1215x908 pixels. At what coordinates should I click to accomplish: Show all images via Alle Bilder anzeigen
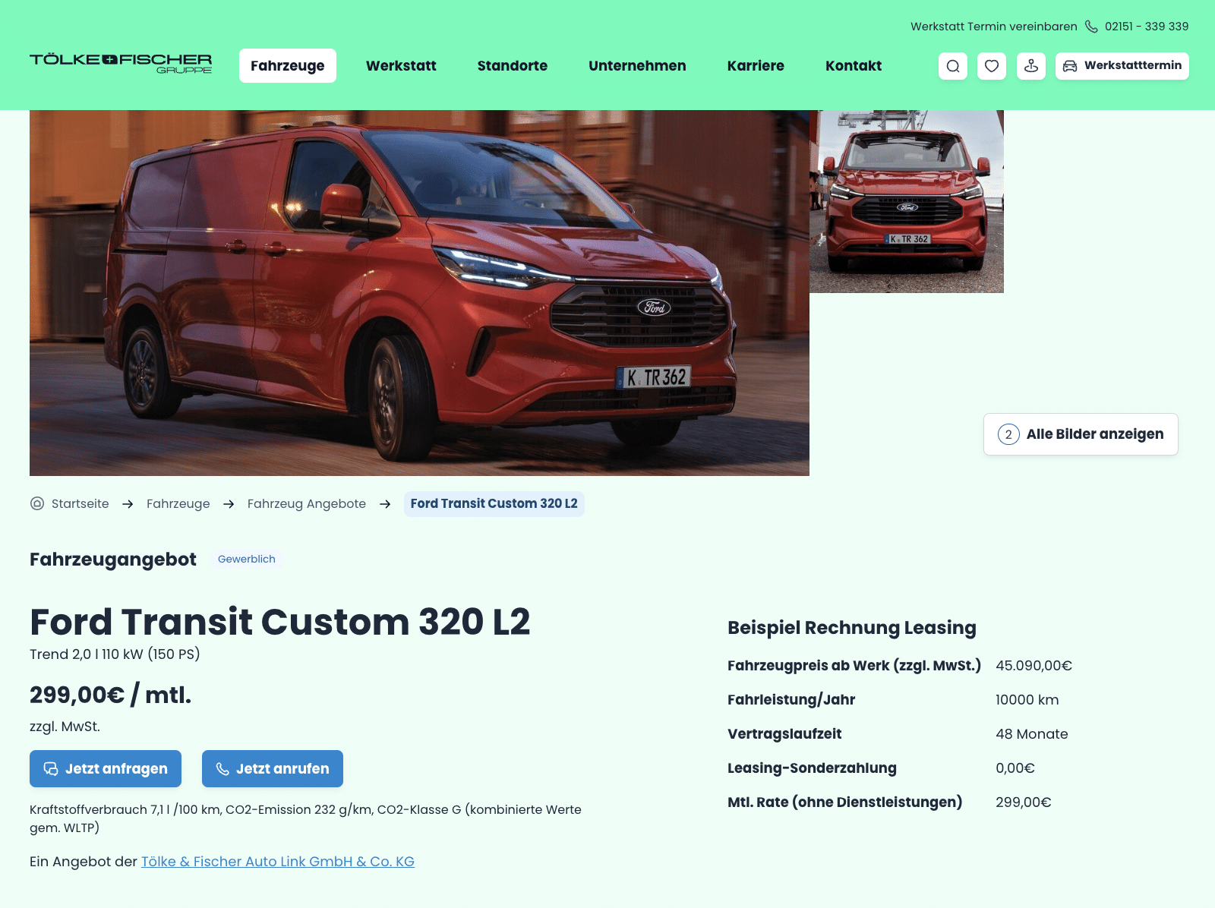1081,434
